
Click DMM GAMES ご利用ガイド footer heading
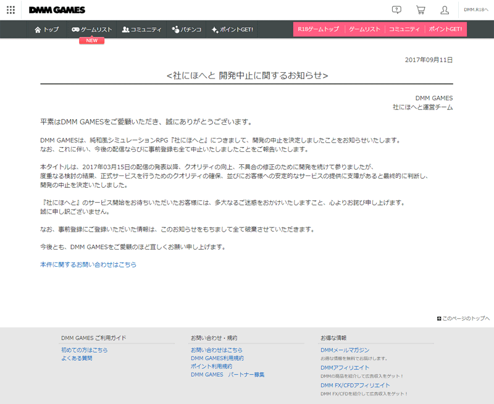coord(94,338)
